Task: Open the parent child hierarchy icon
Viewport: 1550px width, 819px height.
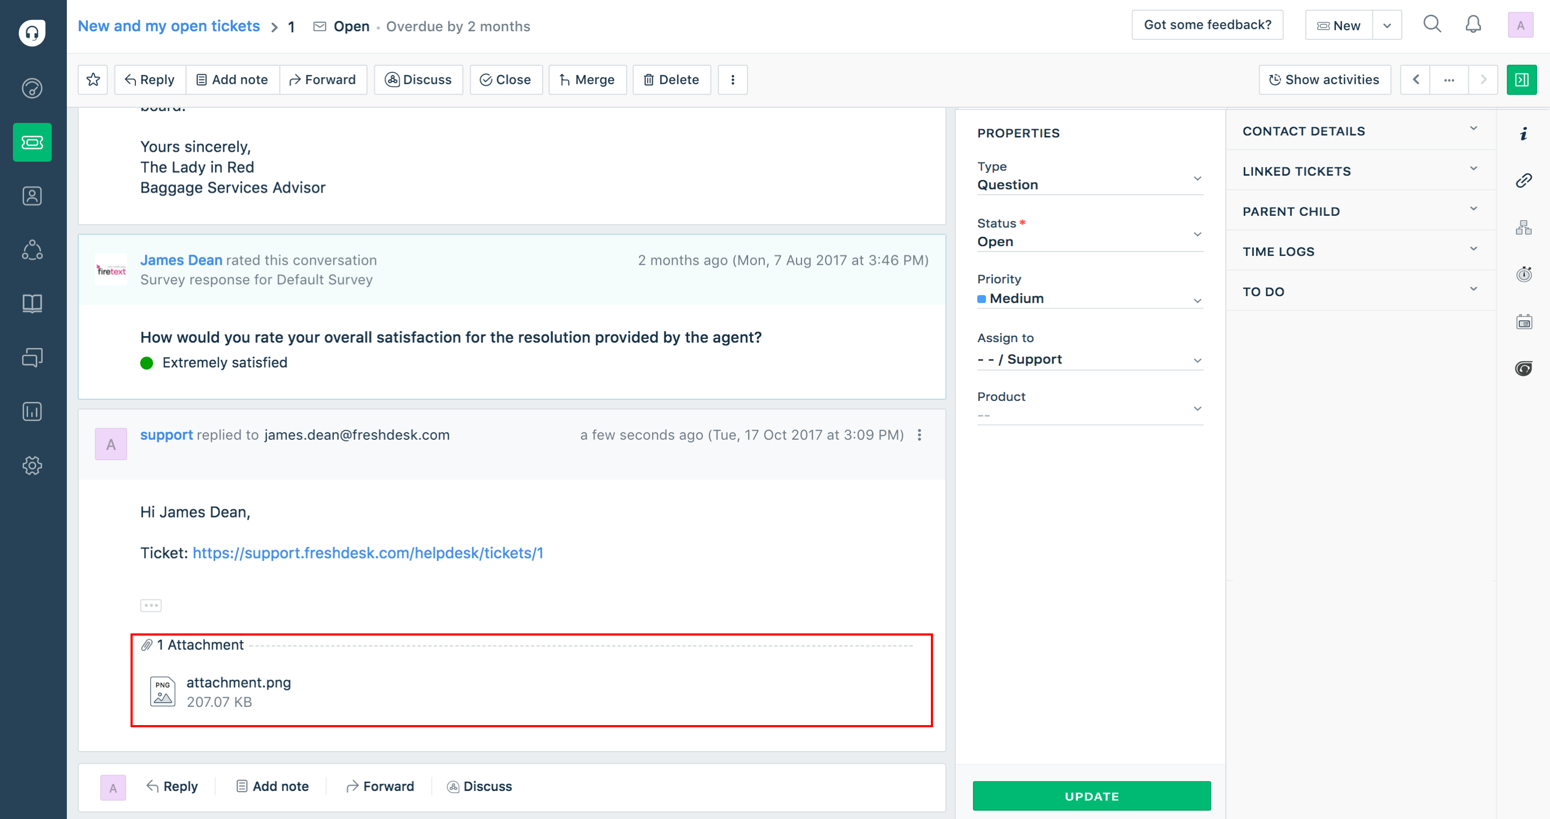Action: point(1524,228)
